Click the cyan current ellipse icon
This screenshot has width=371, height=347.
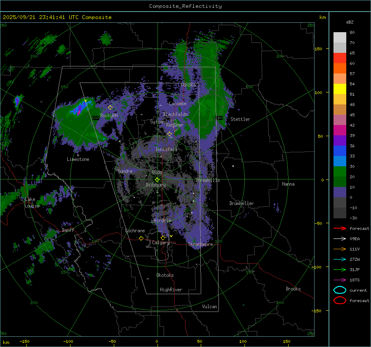click(x=340, y=290)
